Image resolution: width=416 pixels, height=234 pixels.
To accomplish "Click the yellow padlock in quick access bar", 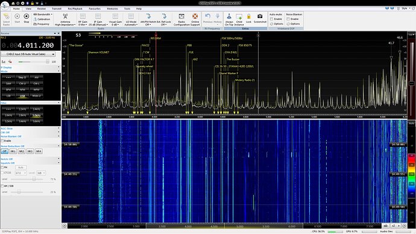I will 32,3.
